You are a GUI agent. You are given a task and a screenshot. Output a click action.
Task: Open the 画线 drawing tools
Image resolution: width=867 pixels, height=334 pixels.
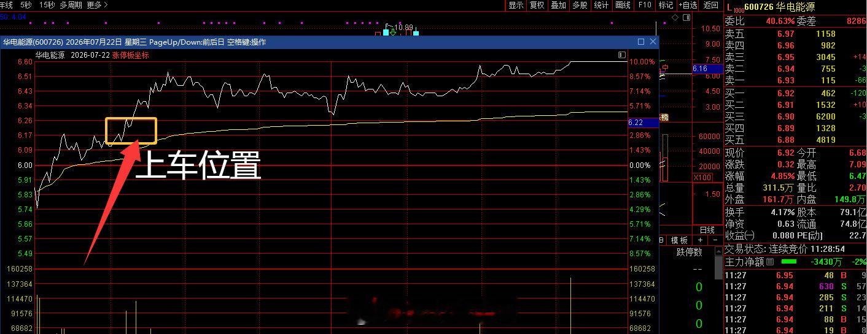623,5
